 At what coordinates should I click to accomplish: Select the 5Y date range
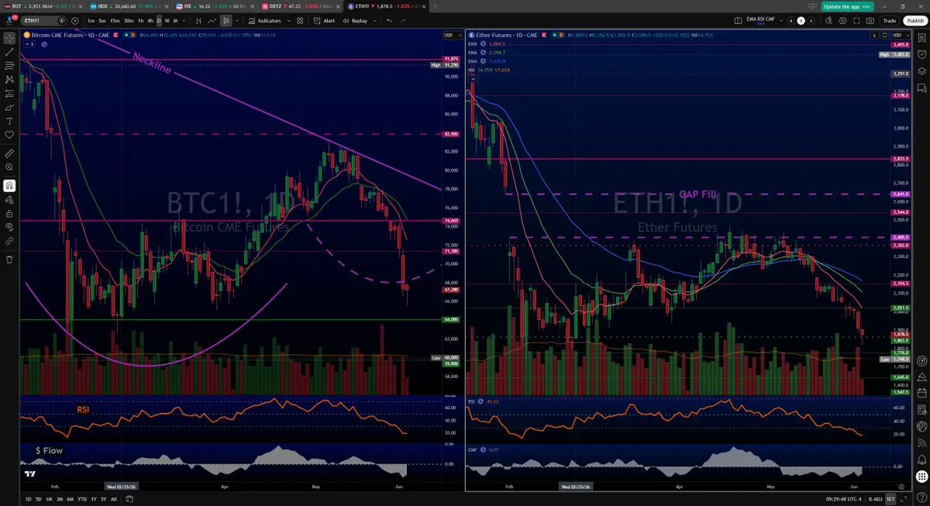point(103,499)
